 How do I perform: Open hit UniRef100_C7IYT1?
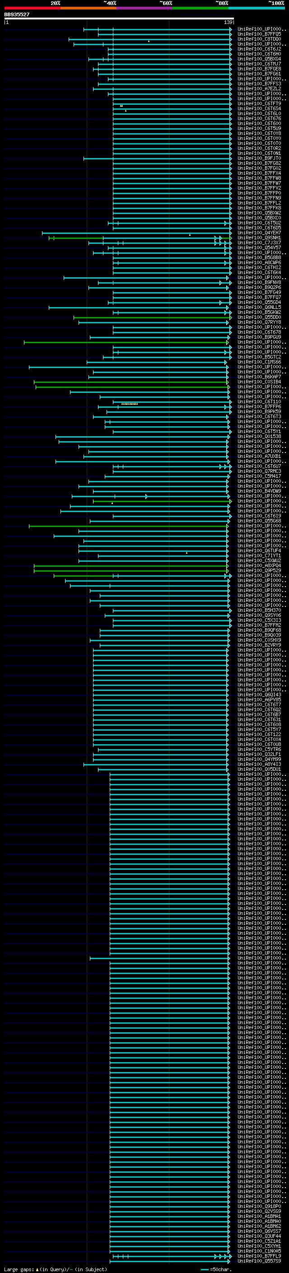point(259,556)
